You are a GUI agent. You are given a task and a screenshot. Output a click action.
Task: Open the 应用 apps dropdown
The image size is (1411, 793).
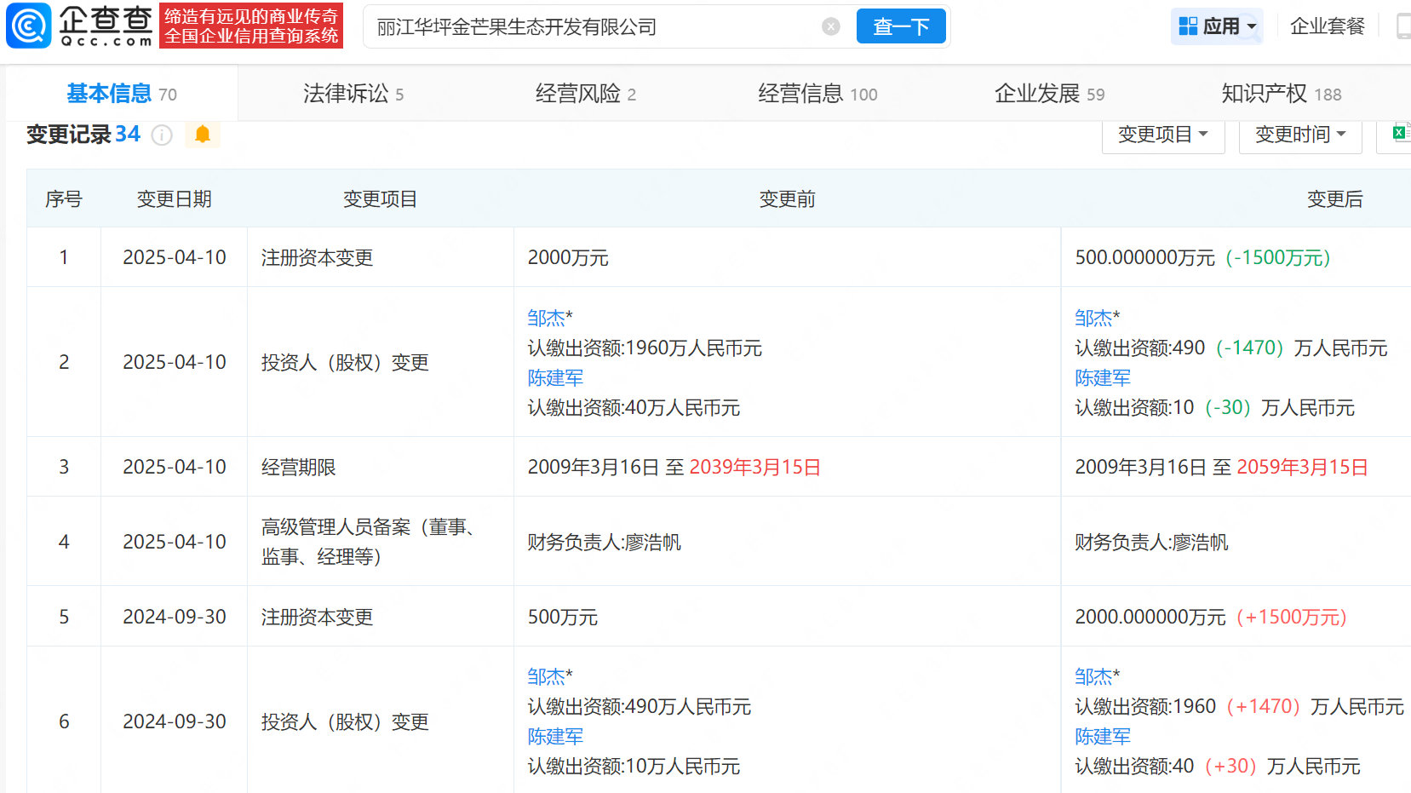[x=1217, y=26]
